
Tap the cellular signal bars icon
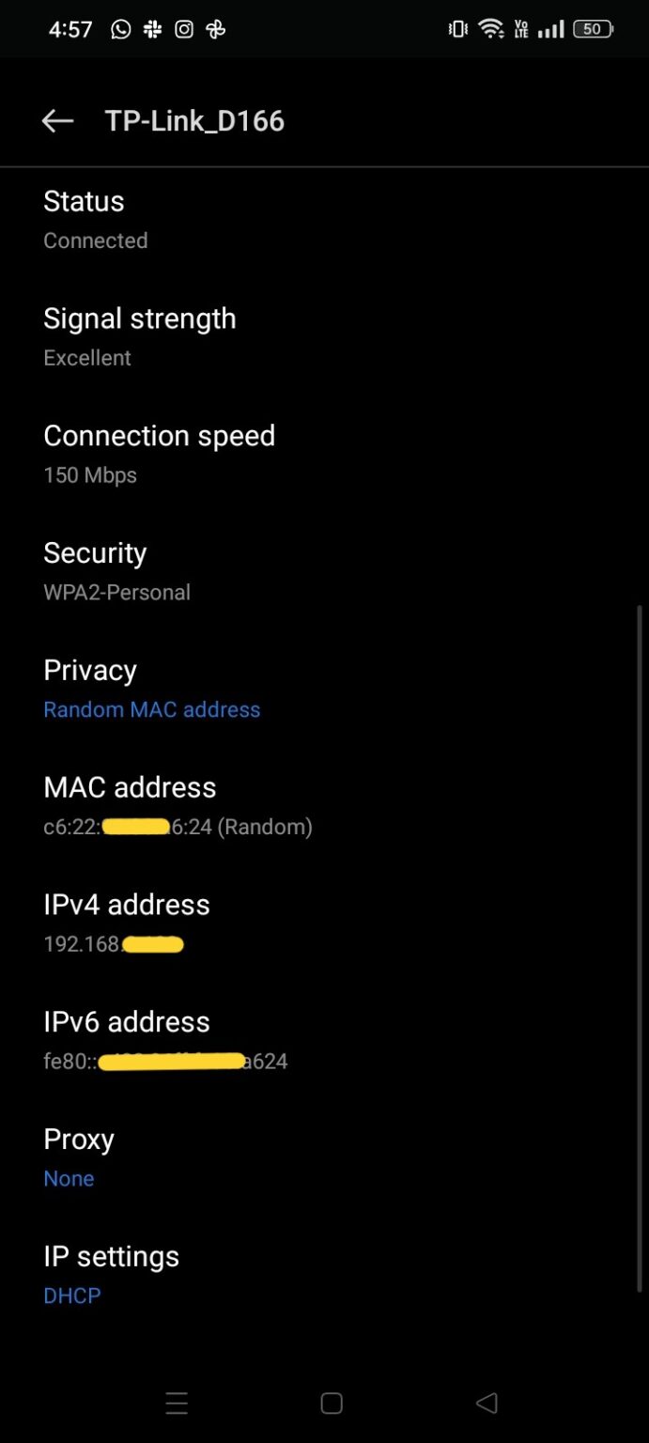553,29
